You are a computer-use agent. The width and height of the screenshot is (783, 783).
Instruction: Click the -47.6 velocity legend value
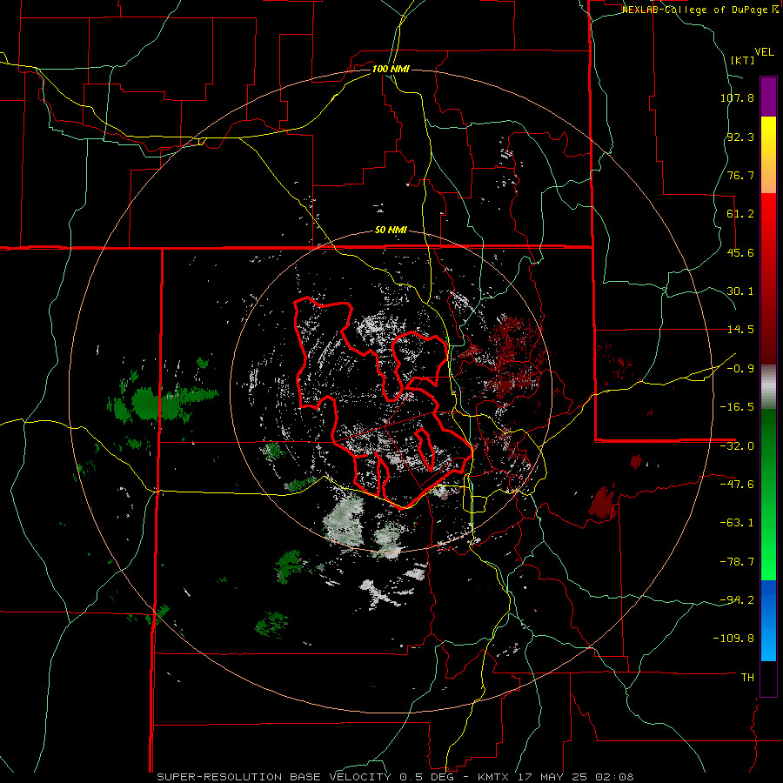pos(737,485)
